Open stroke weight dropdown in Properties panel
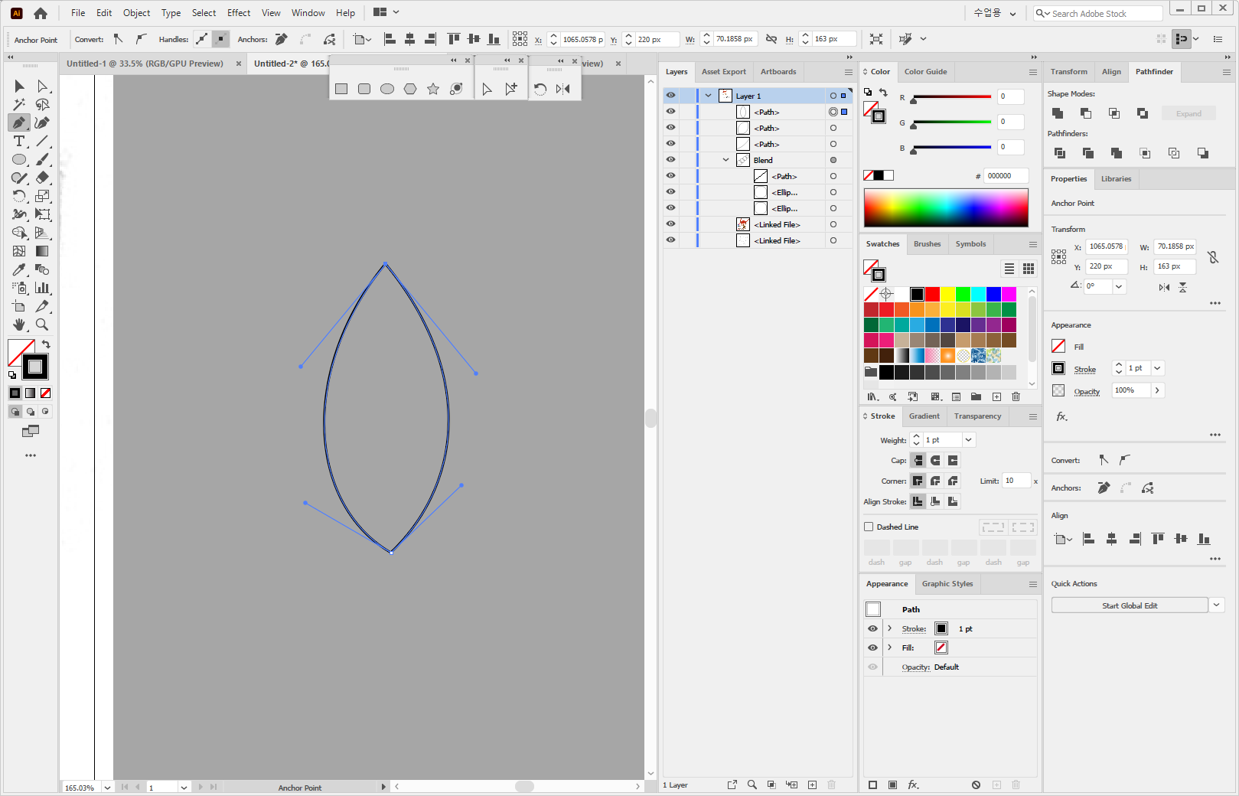Screen dimensions: 1239x796 pos(1157,368)
